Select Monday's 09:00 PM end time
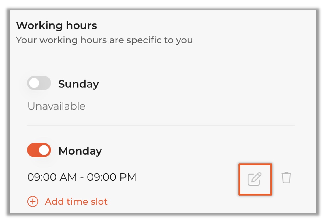Image resolution: width=324 pixels, height=221 pixels. coord(112,177)
